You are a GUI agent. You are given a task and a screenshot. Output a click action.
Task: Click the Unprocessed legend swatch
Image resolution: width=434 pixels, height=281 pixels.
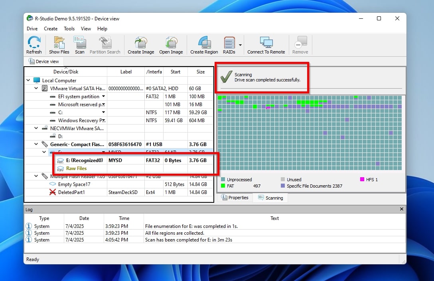point(223,179)
